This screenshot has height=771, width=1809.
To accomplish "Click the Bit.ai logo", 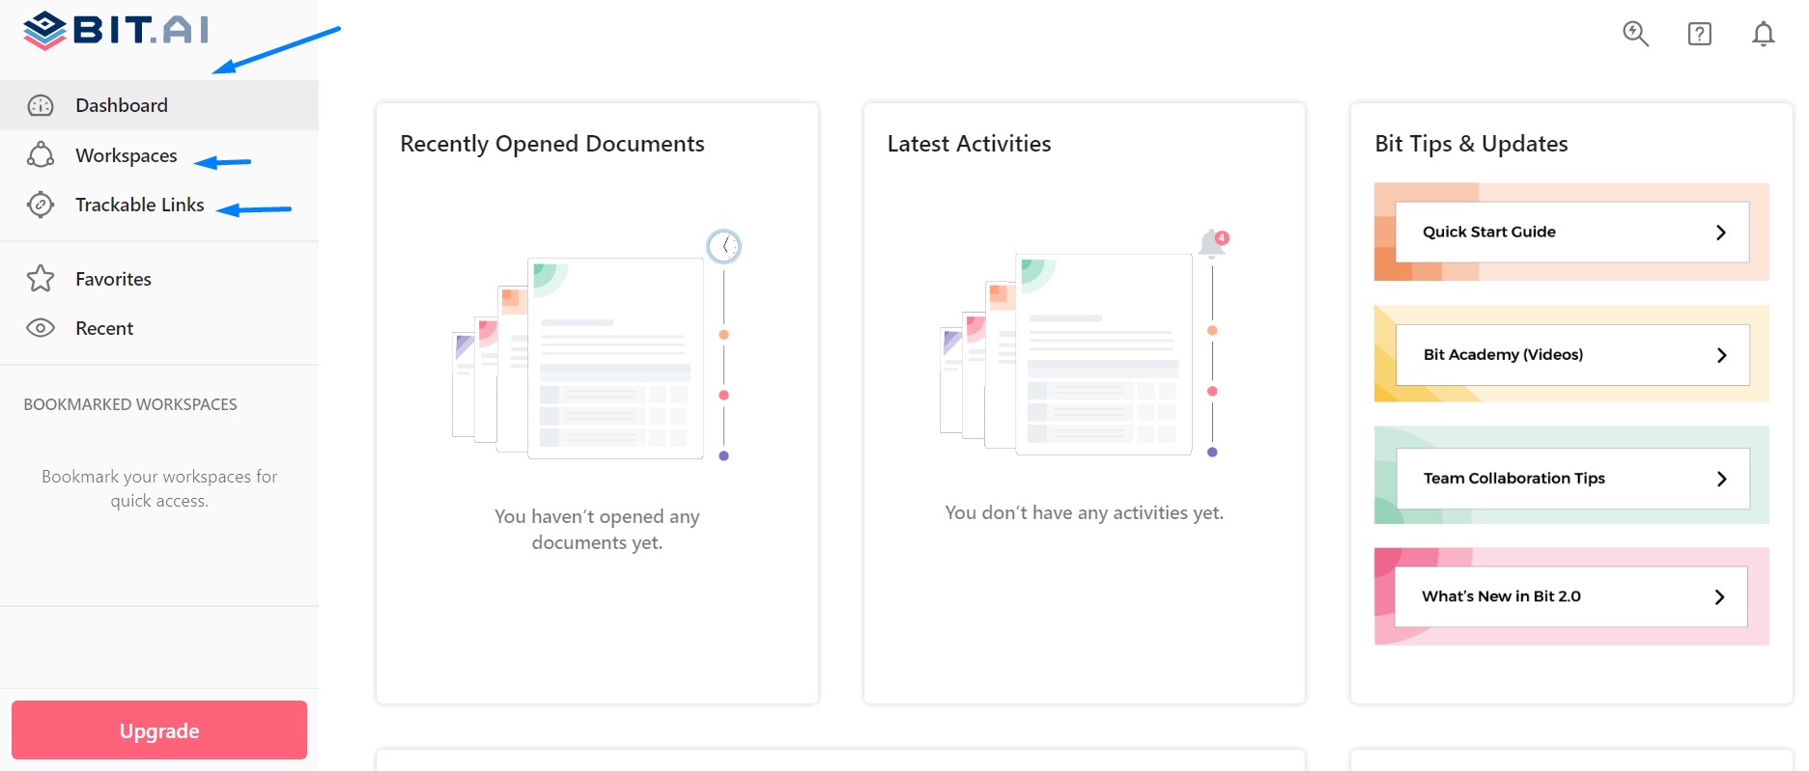I will pos(116,30).
